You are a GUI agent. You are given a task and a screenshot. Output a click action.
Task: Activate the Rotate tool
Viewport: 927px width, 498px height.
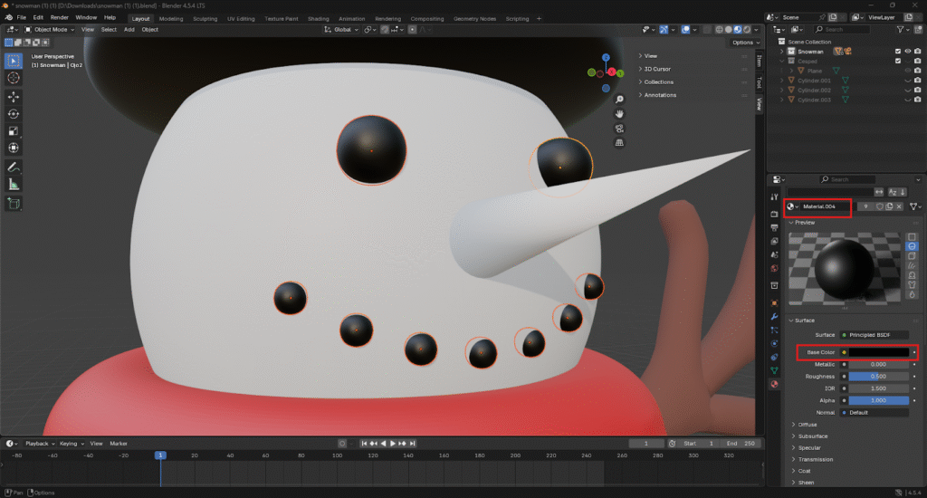tap(14, 113)
